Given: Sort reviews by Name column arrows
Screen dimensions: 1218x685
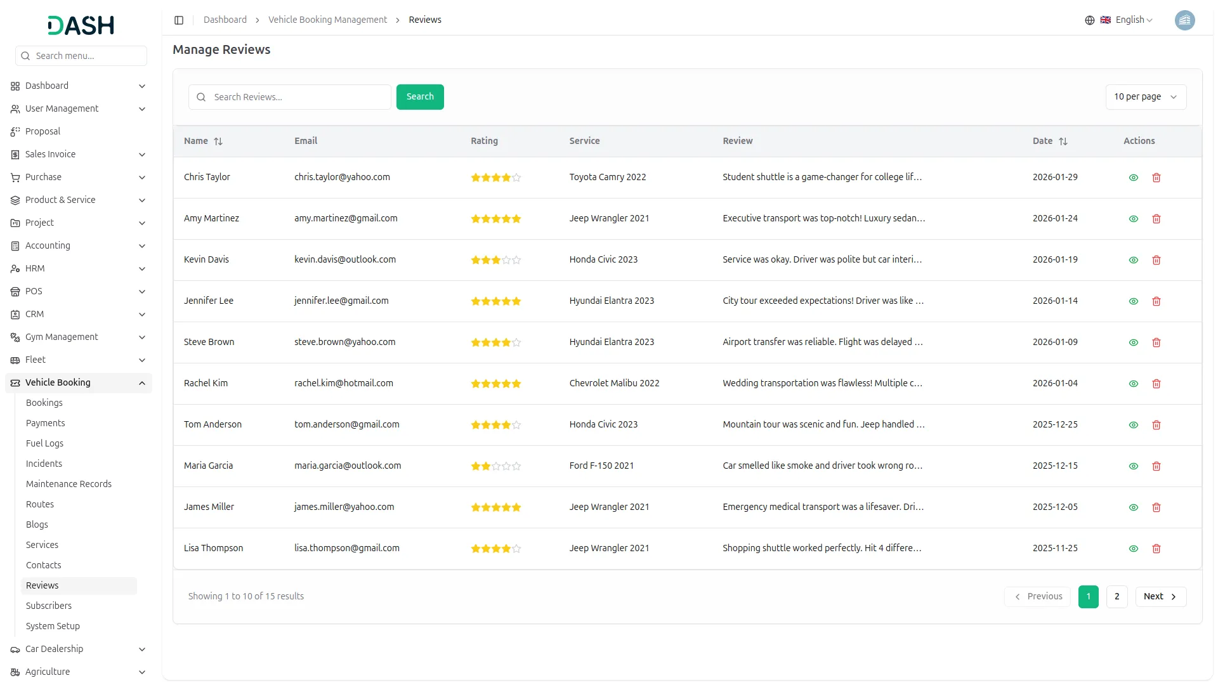Looking at the screenshot, I should pyautogui.click(x=218, y=141).
